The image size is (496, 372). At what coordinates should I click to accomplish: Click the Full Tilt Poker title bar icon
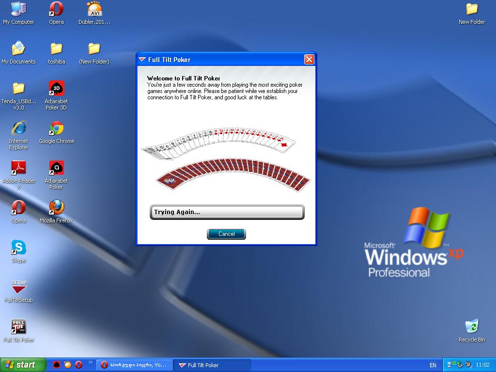pos(142,60)
